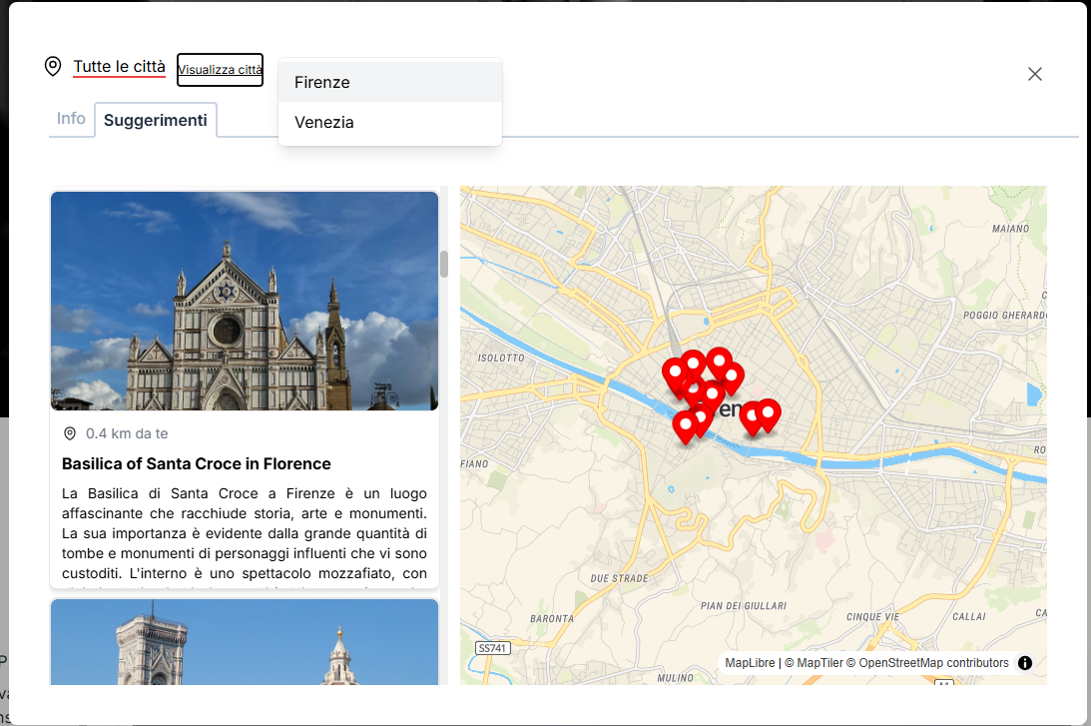Click the Basilica of Santa Croce in Florence title

[197, 463]
